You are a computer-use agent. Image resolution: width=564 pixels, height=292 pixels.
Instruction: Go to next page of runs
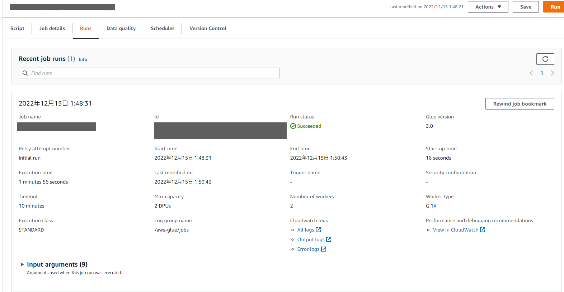pyautogui.click(x=552, y=73)
